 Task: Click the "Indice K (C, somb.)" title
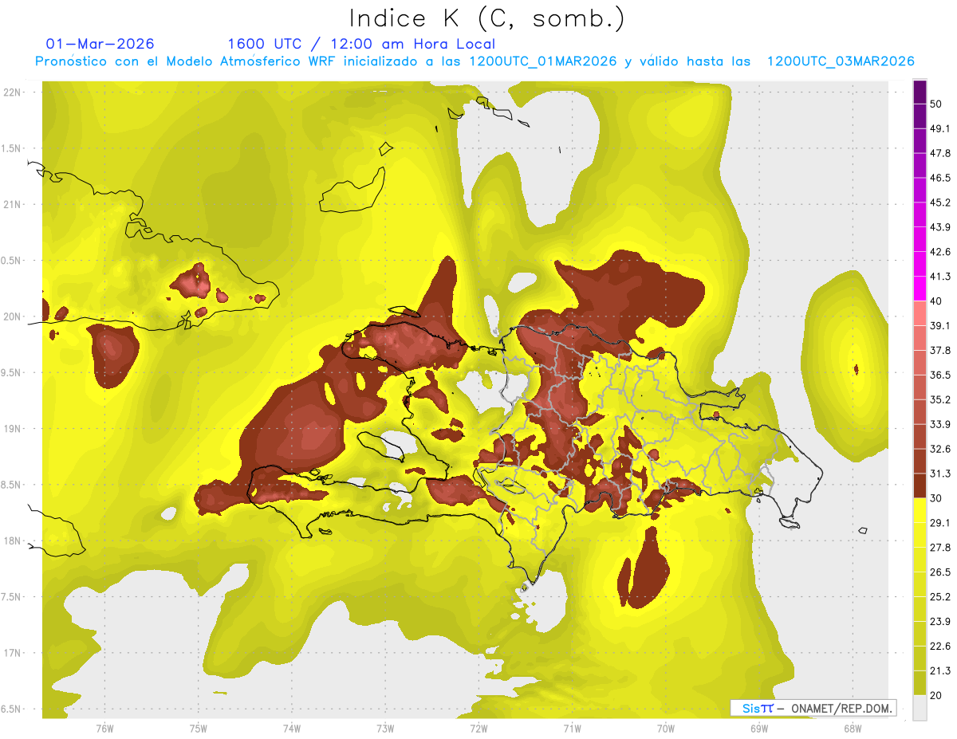(x=487, y=18)
